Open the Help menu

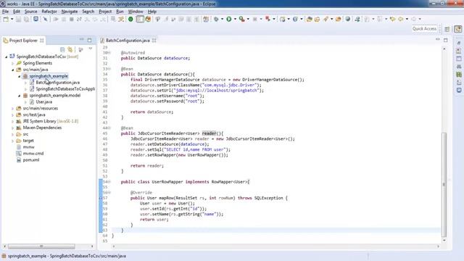(x=152, y=12)
